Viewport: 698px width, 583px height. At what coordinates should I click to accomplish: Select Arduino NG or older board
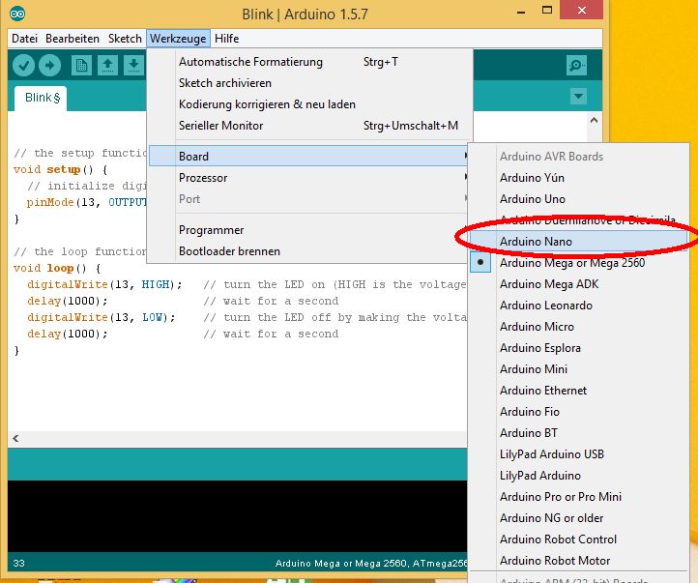579,518
